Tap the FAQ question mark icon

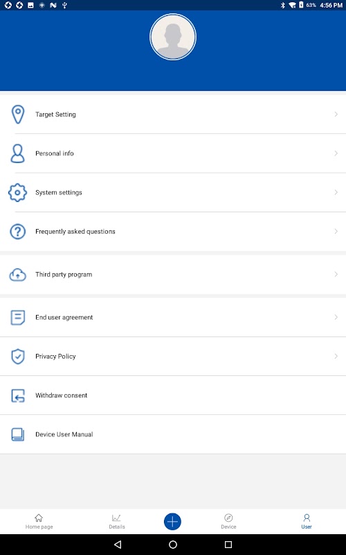click(x=18, y=232)
